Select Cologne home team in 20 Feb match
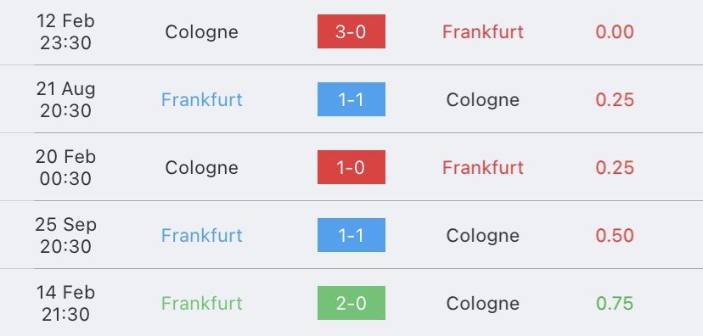The image size is (703, 336). coord(202,168)
